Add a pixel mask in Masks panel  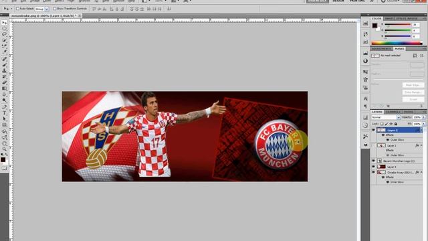[x=415, y=56]
